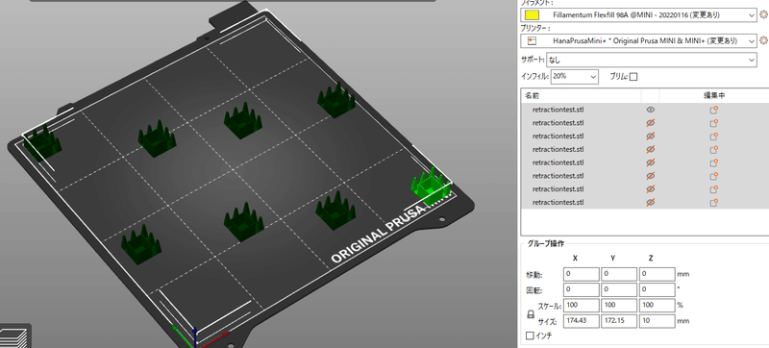
Task: Click the scale lock icon beside スケール
Action: click(x=531, y=313)
